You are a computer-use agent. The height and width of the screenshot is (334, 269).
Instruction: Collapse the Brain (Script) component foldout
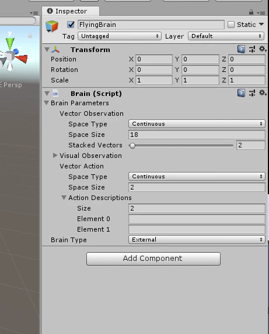tap(47, 94)
